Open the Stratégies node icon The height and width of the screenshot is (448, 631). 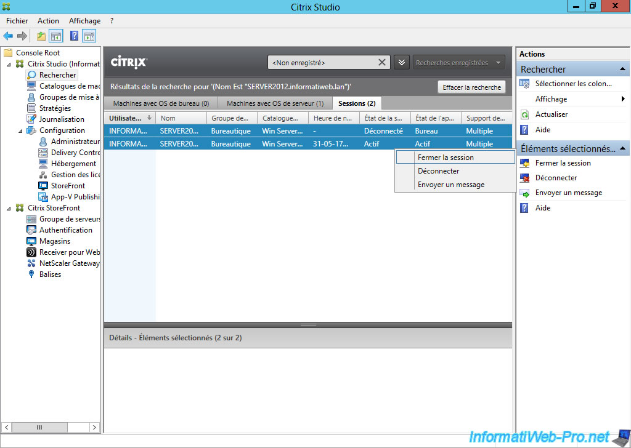tap(31, 108)
